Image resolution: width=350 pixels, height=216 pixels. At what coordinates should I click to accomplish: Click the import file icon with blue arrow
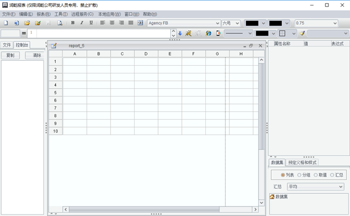[17, 23]
